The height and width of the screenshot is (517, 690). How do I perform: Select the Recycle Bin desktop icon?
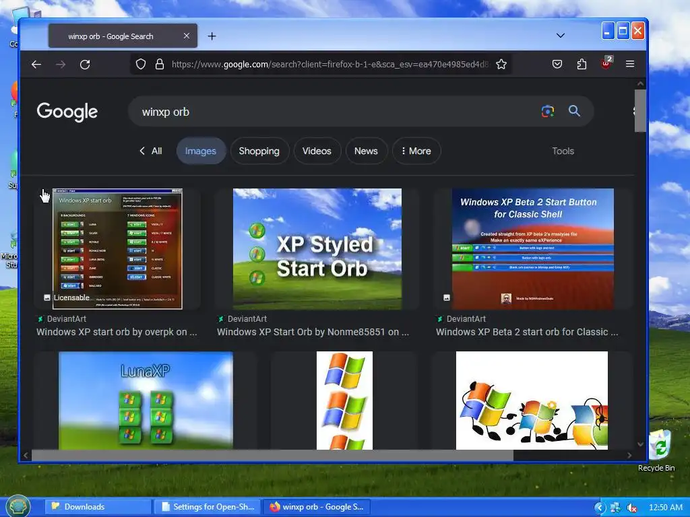tap(656, 451)
